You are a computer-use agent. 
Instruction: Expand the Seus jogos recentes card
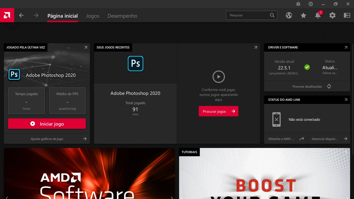[x=256, y=47]
